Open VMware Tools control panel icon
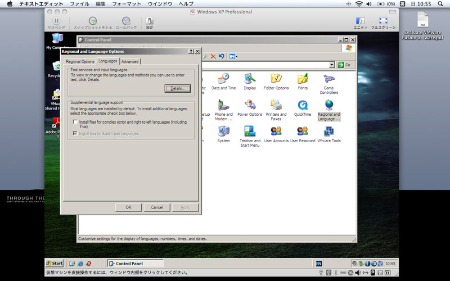This screenshot has height=281, width=450. pos(329,134)
